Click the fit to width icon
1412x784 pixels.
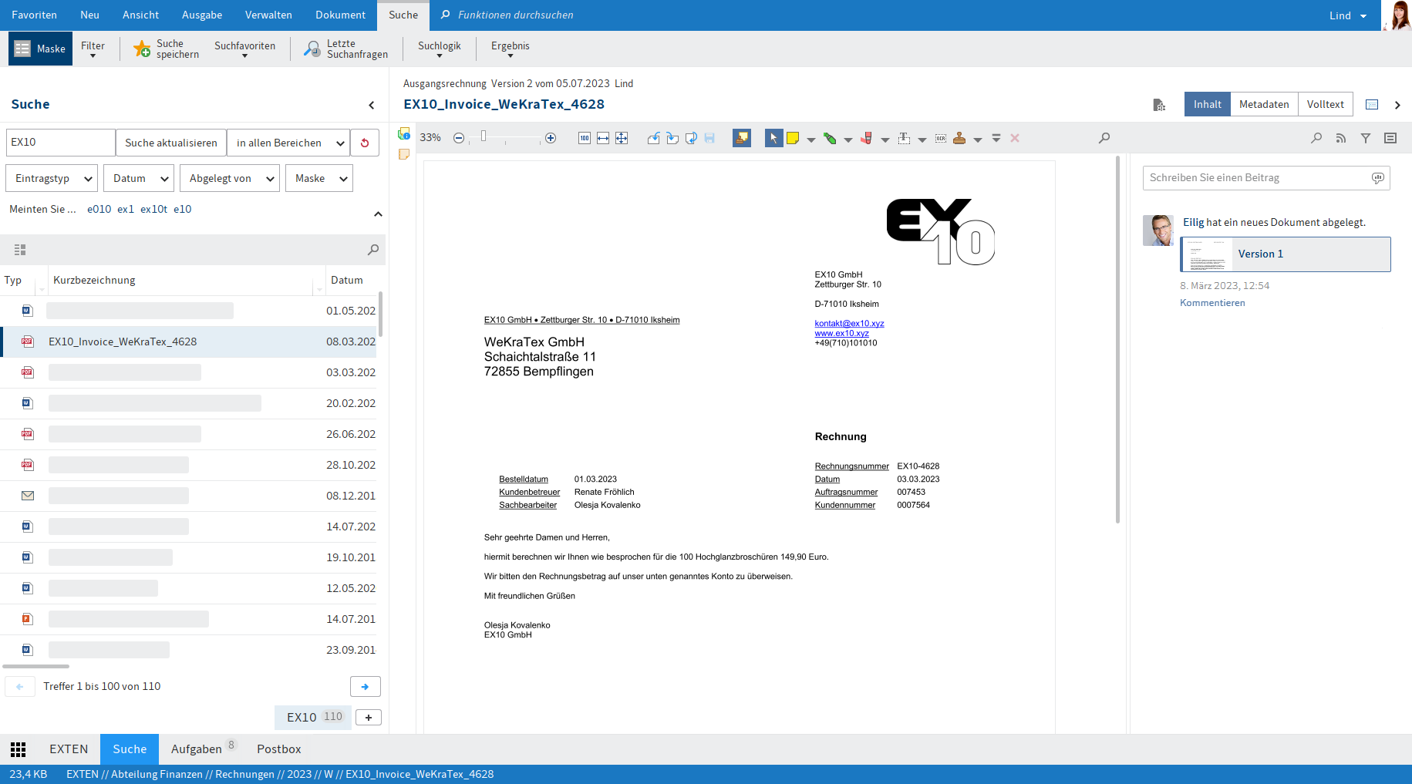(603, 138)
